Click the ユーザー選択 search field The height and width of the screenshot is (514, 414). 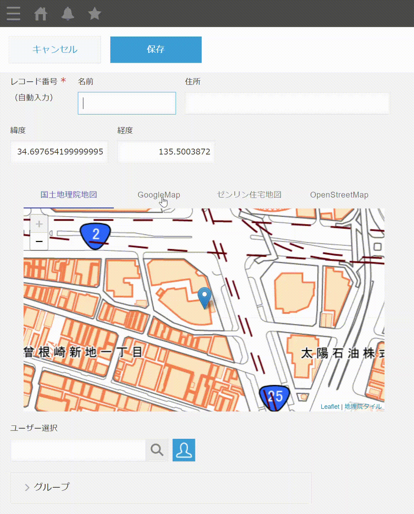[78, 450]
